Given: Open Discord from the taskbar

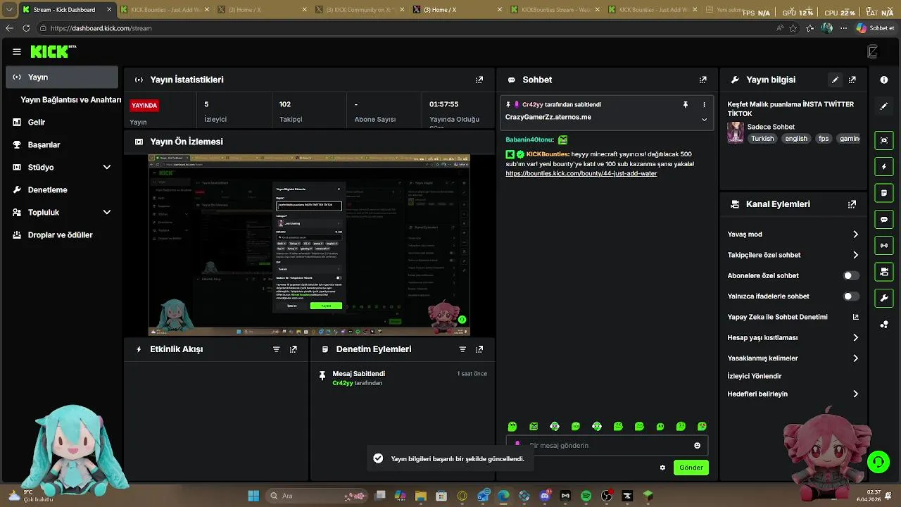Looking at the screenshot, I should coord(545,496).
